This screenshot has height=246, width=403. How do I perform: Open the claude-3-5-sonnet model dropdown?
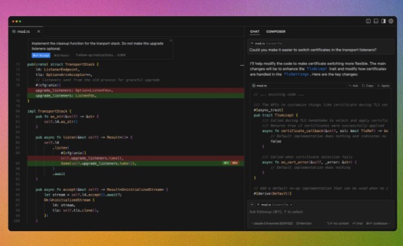point(272,223)
